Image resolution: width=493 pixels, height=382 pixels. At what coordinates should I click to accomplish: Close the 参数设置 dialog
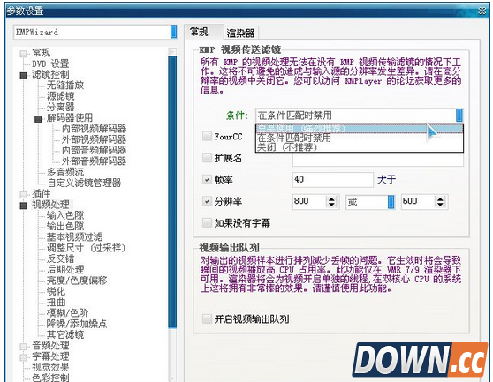click(482, 11)
